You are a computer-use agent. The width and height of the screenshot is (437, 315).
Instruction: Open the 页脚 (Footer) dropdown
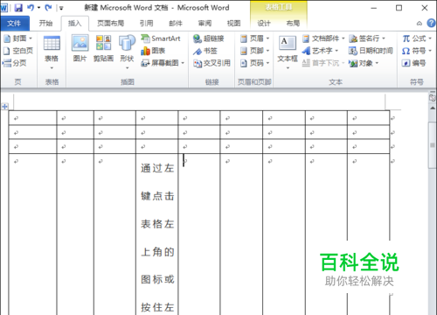254,51
